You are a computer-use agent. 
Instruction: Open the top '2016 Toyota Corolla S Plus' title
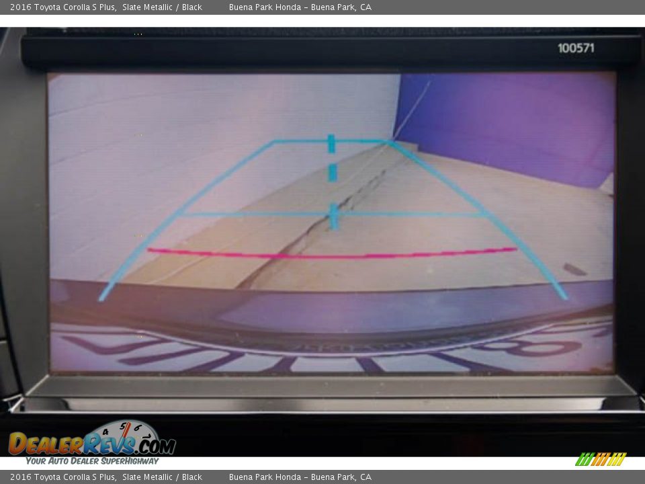point(62,7)
